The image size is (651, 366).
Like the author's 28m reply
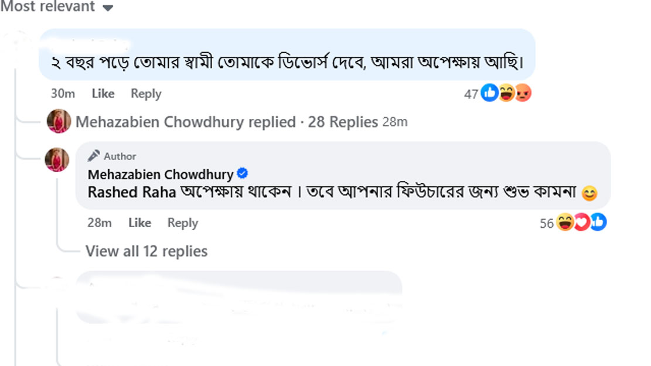click(139, 223)
